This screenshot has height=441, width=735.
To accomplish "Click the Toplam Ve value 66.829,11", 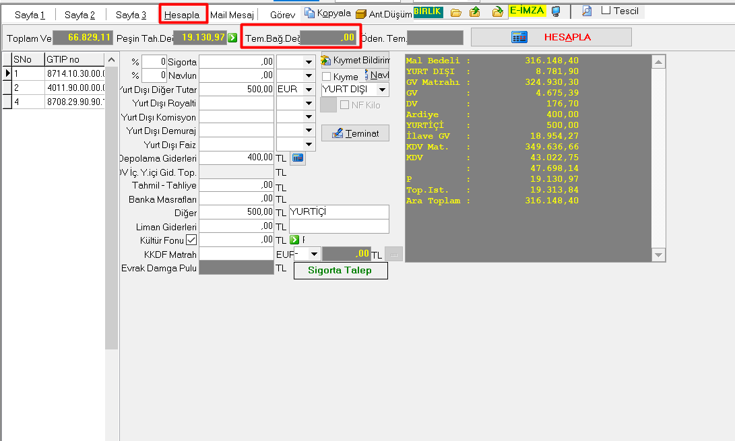I will tap(83, 38).
